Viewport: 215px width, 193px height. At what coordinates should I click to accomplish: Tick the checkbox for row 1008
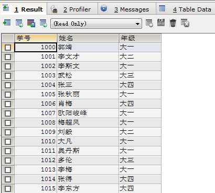click(8, 123)
